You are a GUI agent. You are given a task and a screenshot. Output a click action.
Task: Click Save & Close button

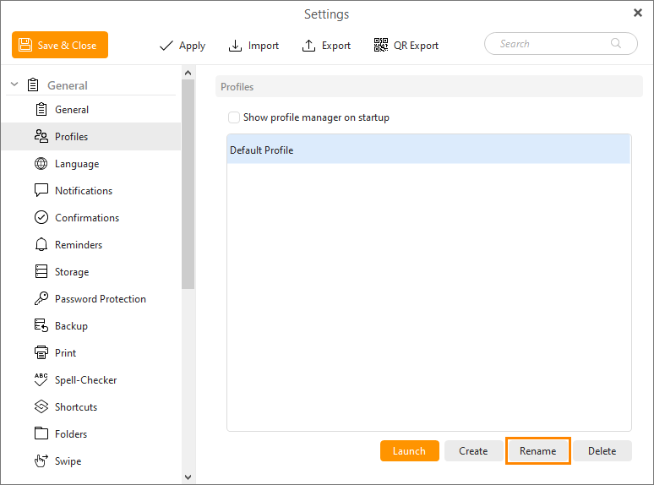tap(60, 46)
